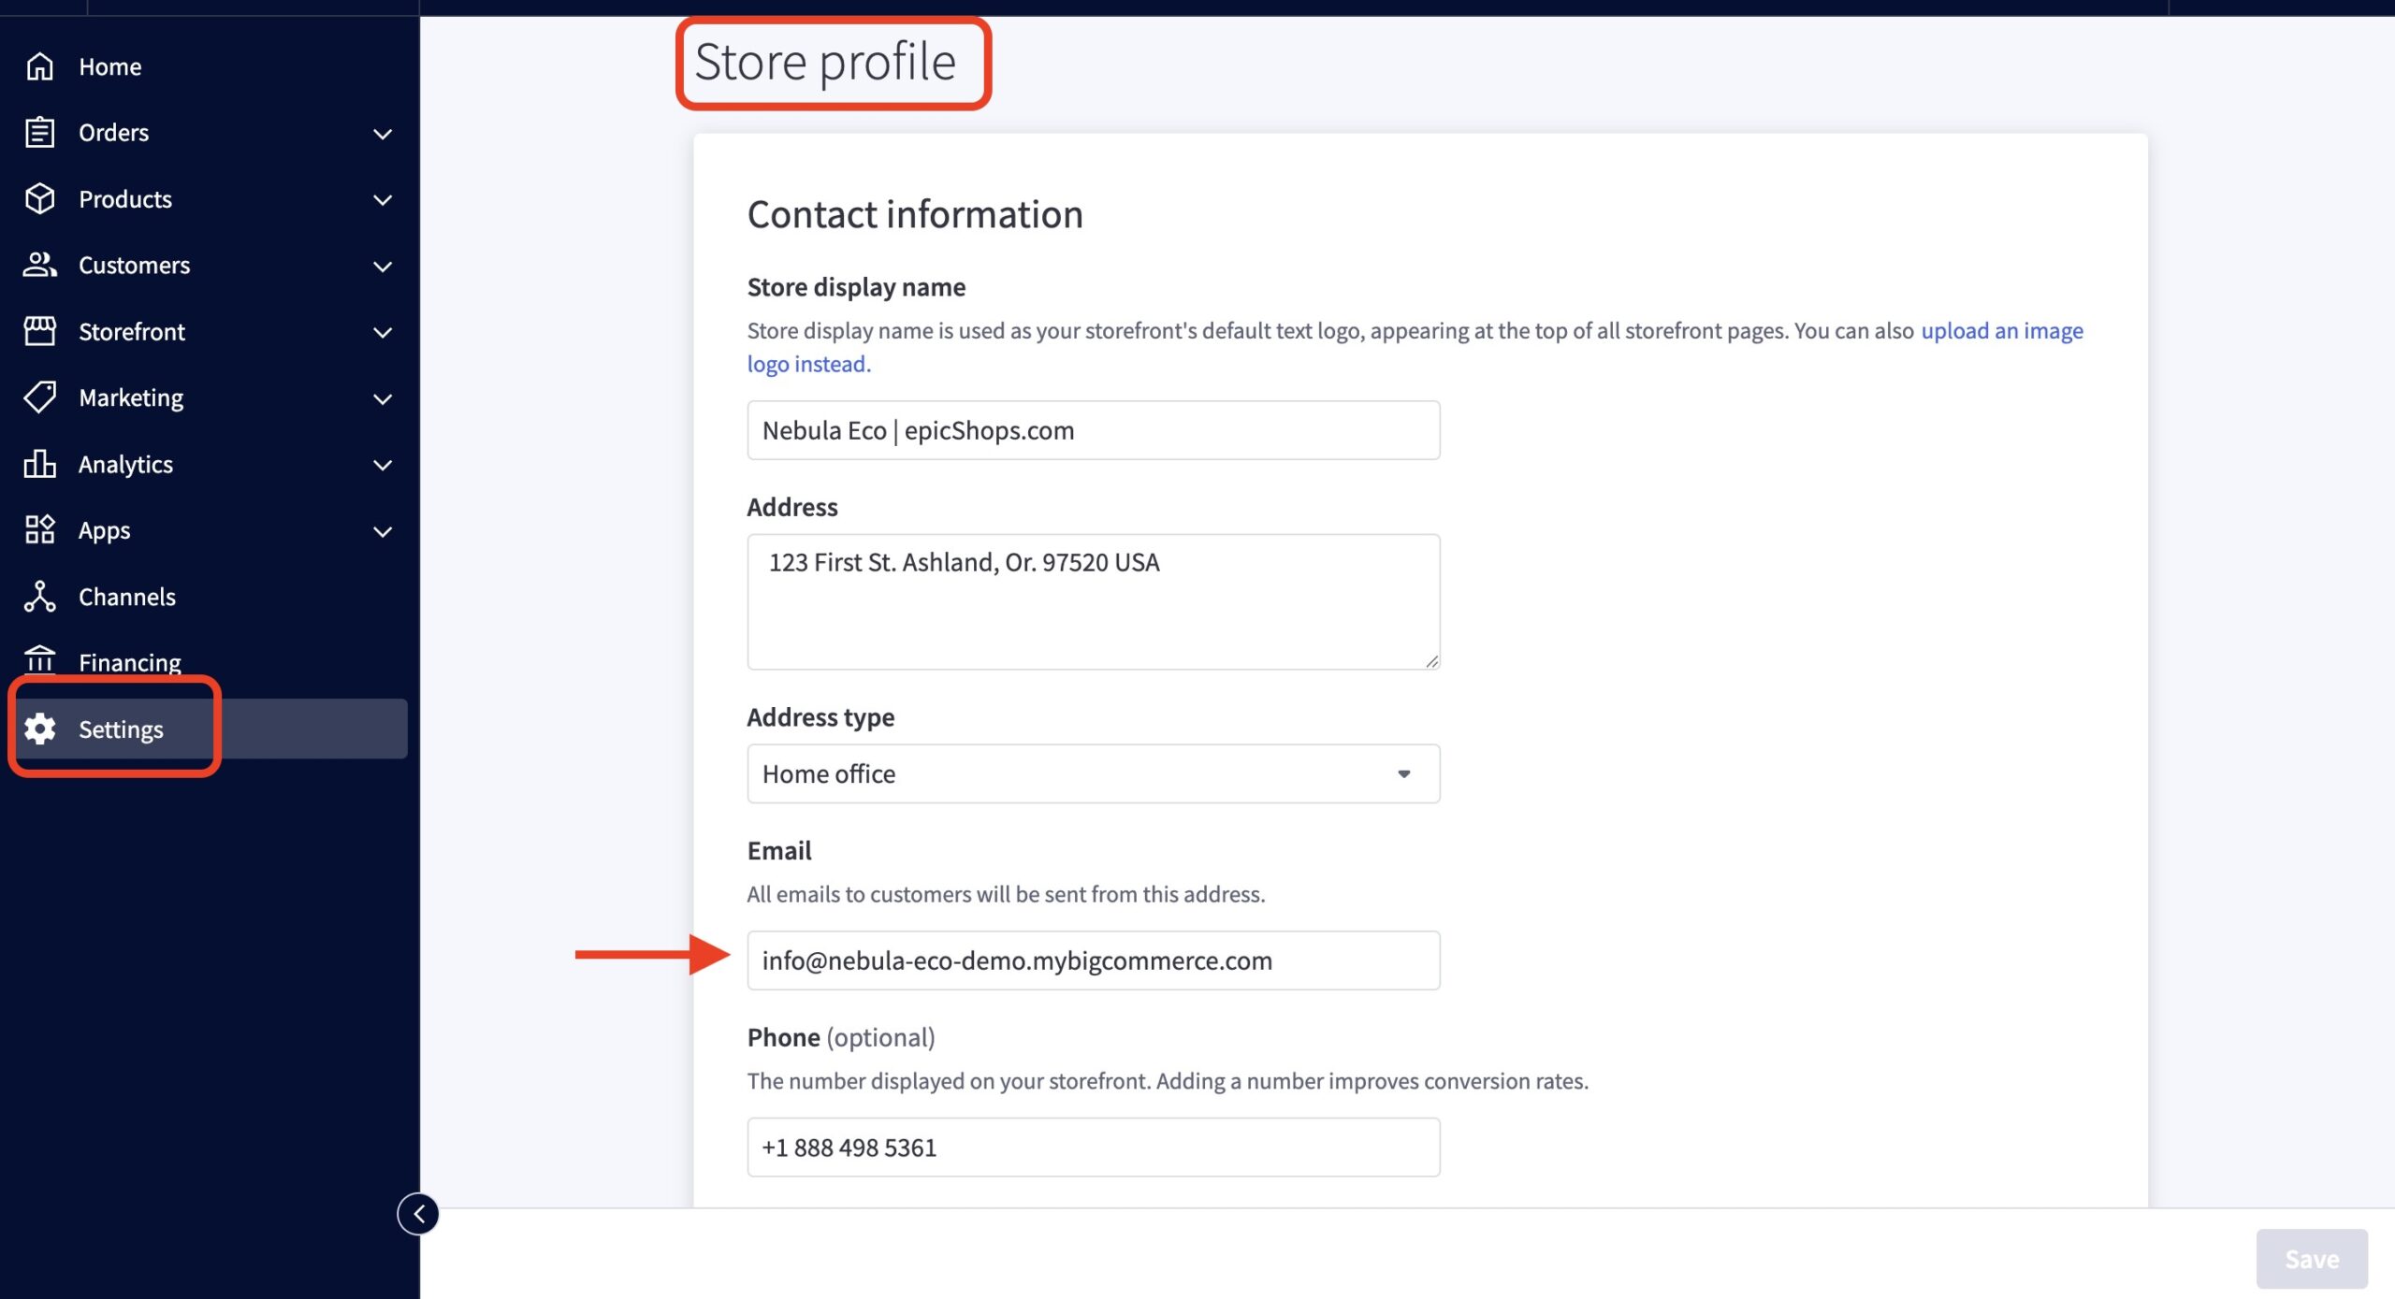The height and width of the screenshot is (1299, 2395).
Task: Open the Financing menu item
Action: (129, 662)
